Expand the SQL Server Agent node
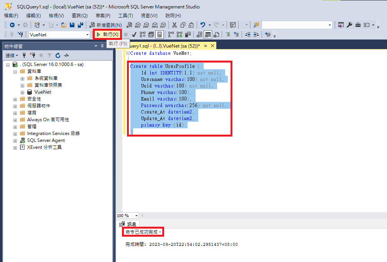 (x=15, y=141)
